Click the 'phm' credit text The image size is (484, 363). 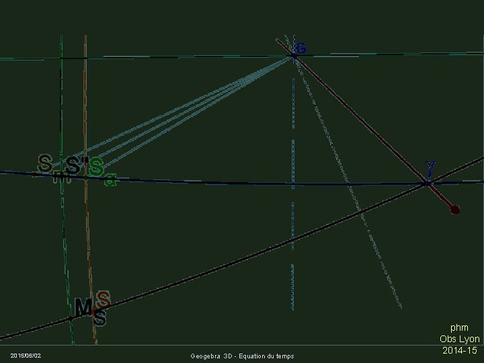[x=459, y=327]
